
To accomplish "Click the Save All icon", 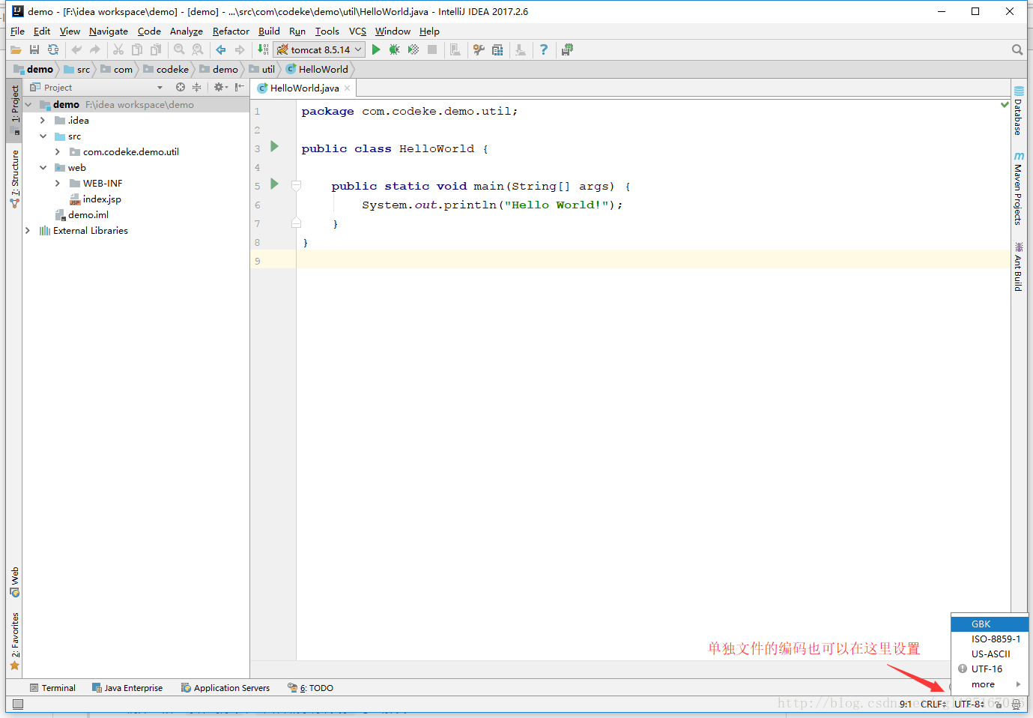I will (x=34, y=49).
